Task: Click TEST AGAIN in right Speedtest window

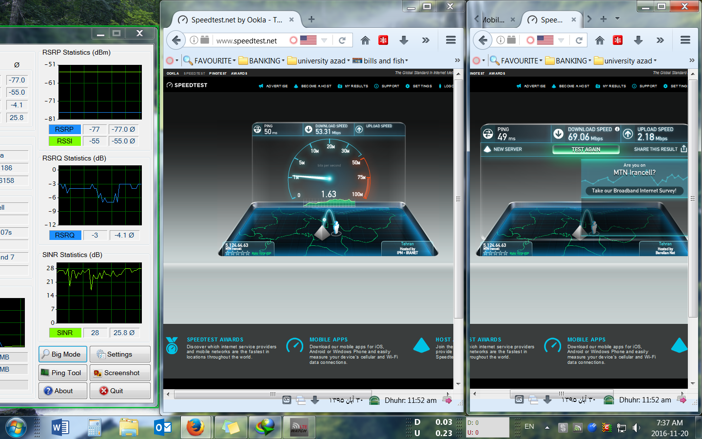Action: pyautogui.click(x=586, y=149)
